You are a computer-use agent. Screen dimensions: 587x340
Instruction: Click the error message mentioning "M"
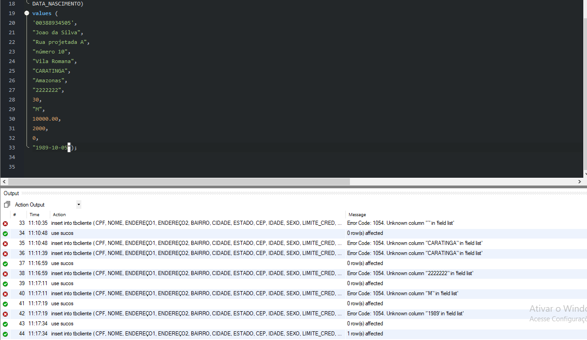[402, 293]
